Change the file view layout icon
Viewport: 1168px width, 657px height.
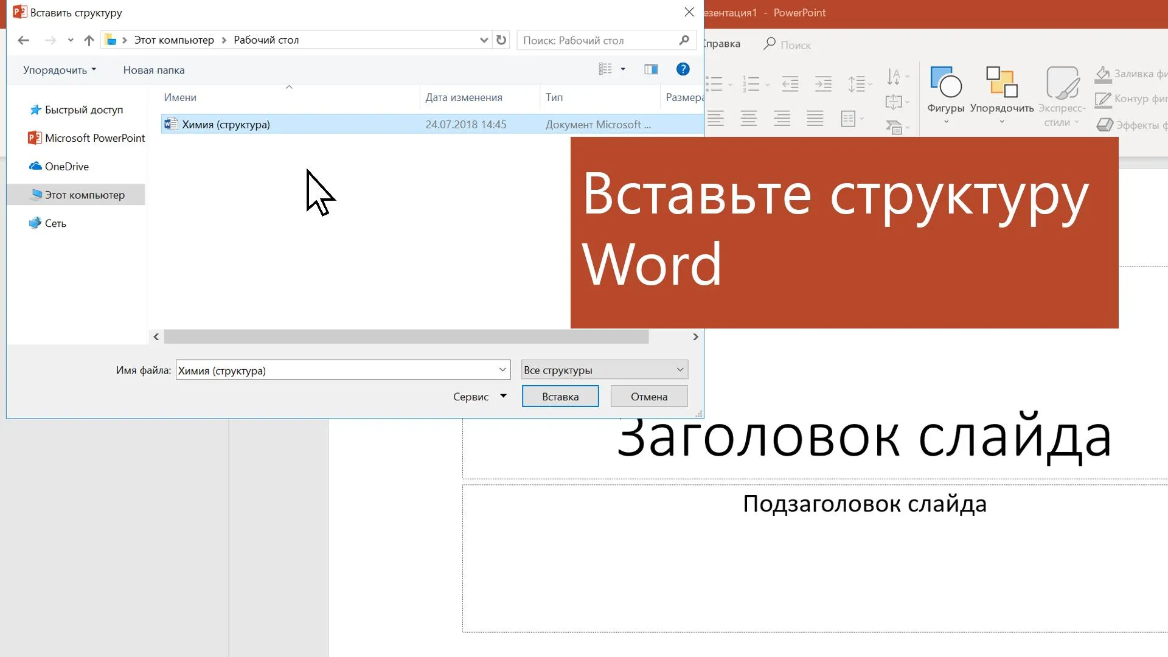[x=605, y=69]
